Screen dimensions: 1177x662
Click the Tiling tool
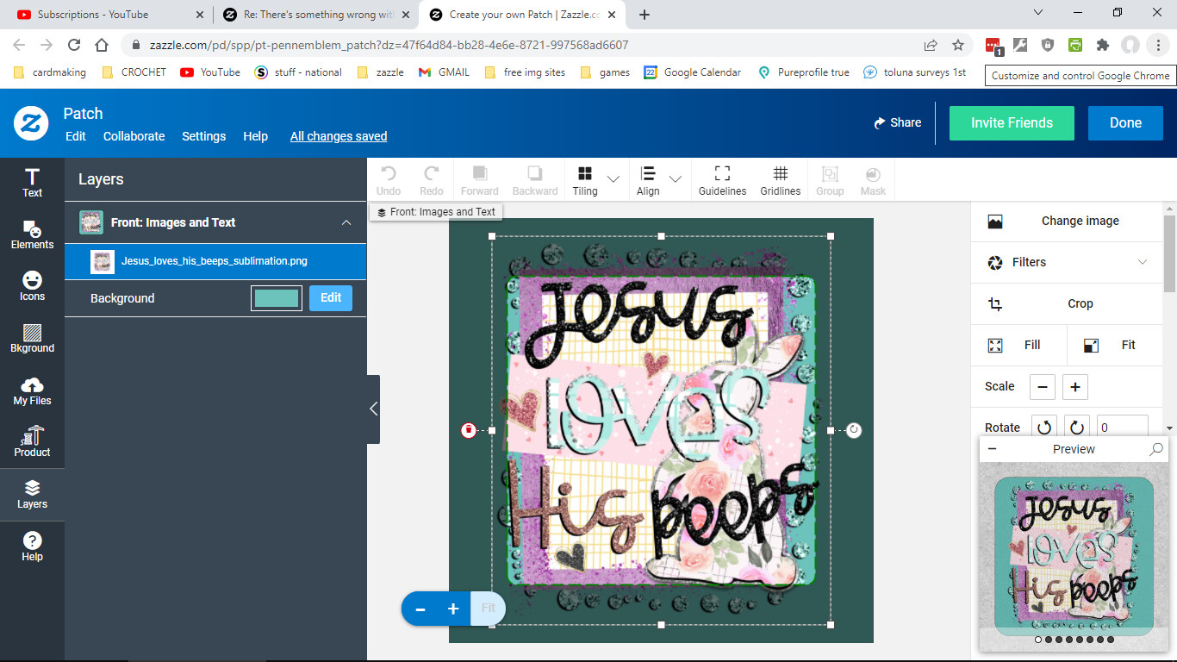[585, 180]
